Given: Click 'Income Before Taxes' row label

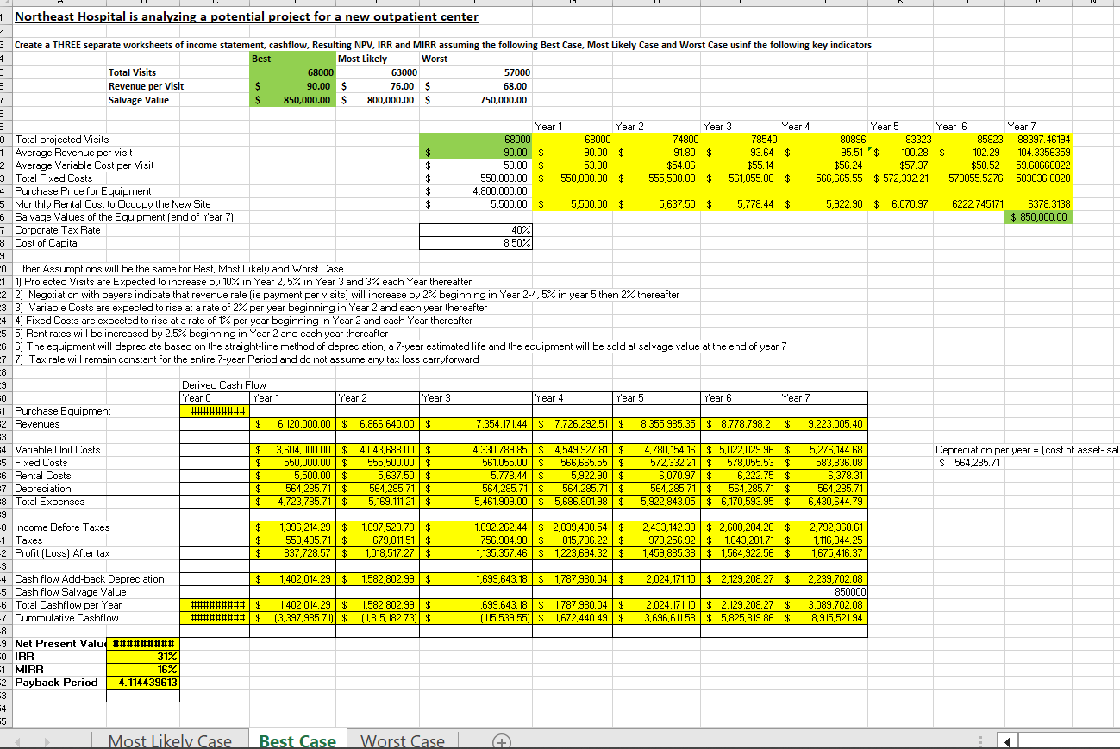Looking at the screenshot, I should pos(62,527).
